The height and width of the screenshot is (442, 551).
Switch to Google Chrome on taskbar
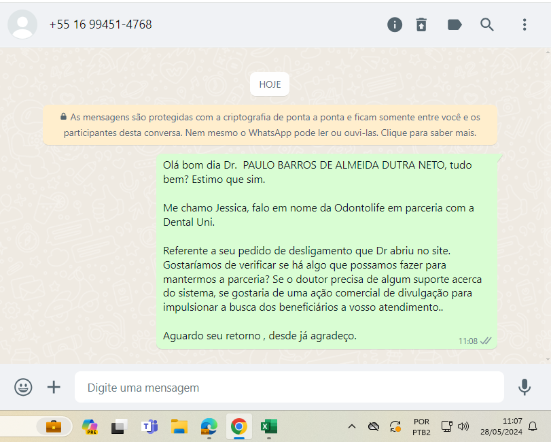(239, 426)
